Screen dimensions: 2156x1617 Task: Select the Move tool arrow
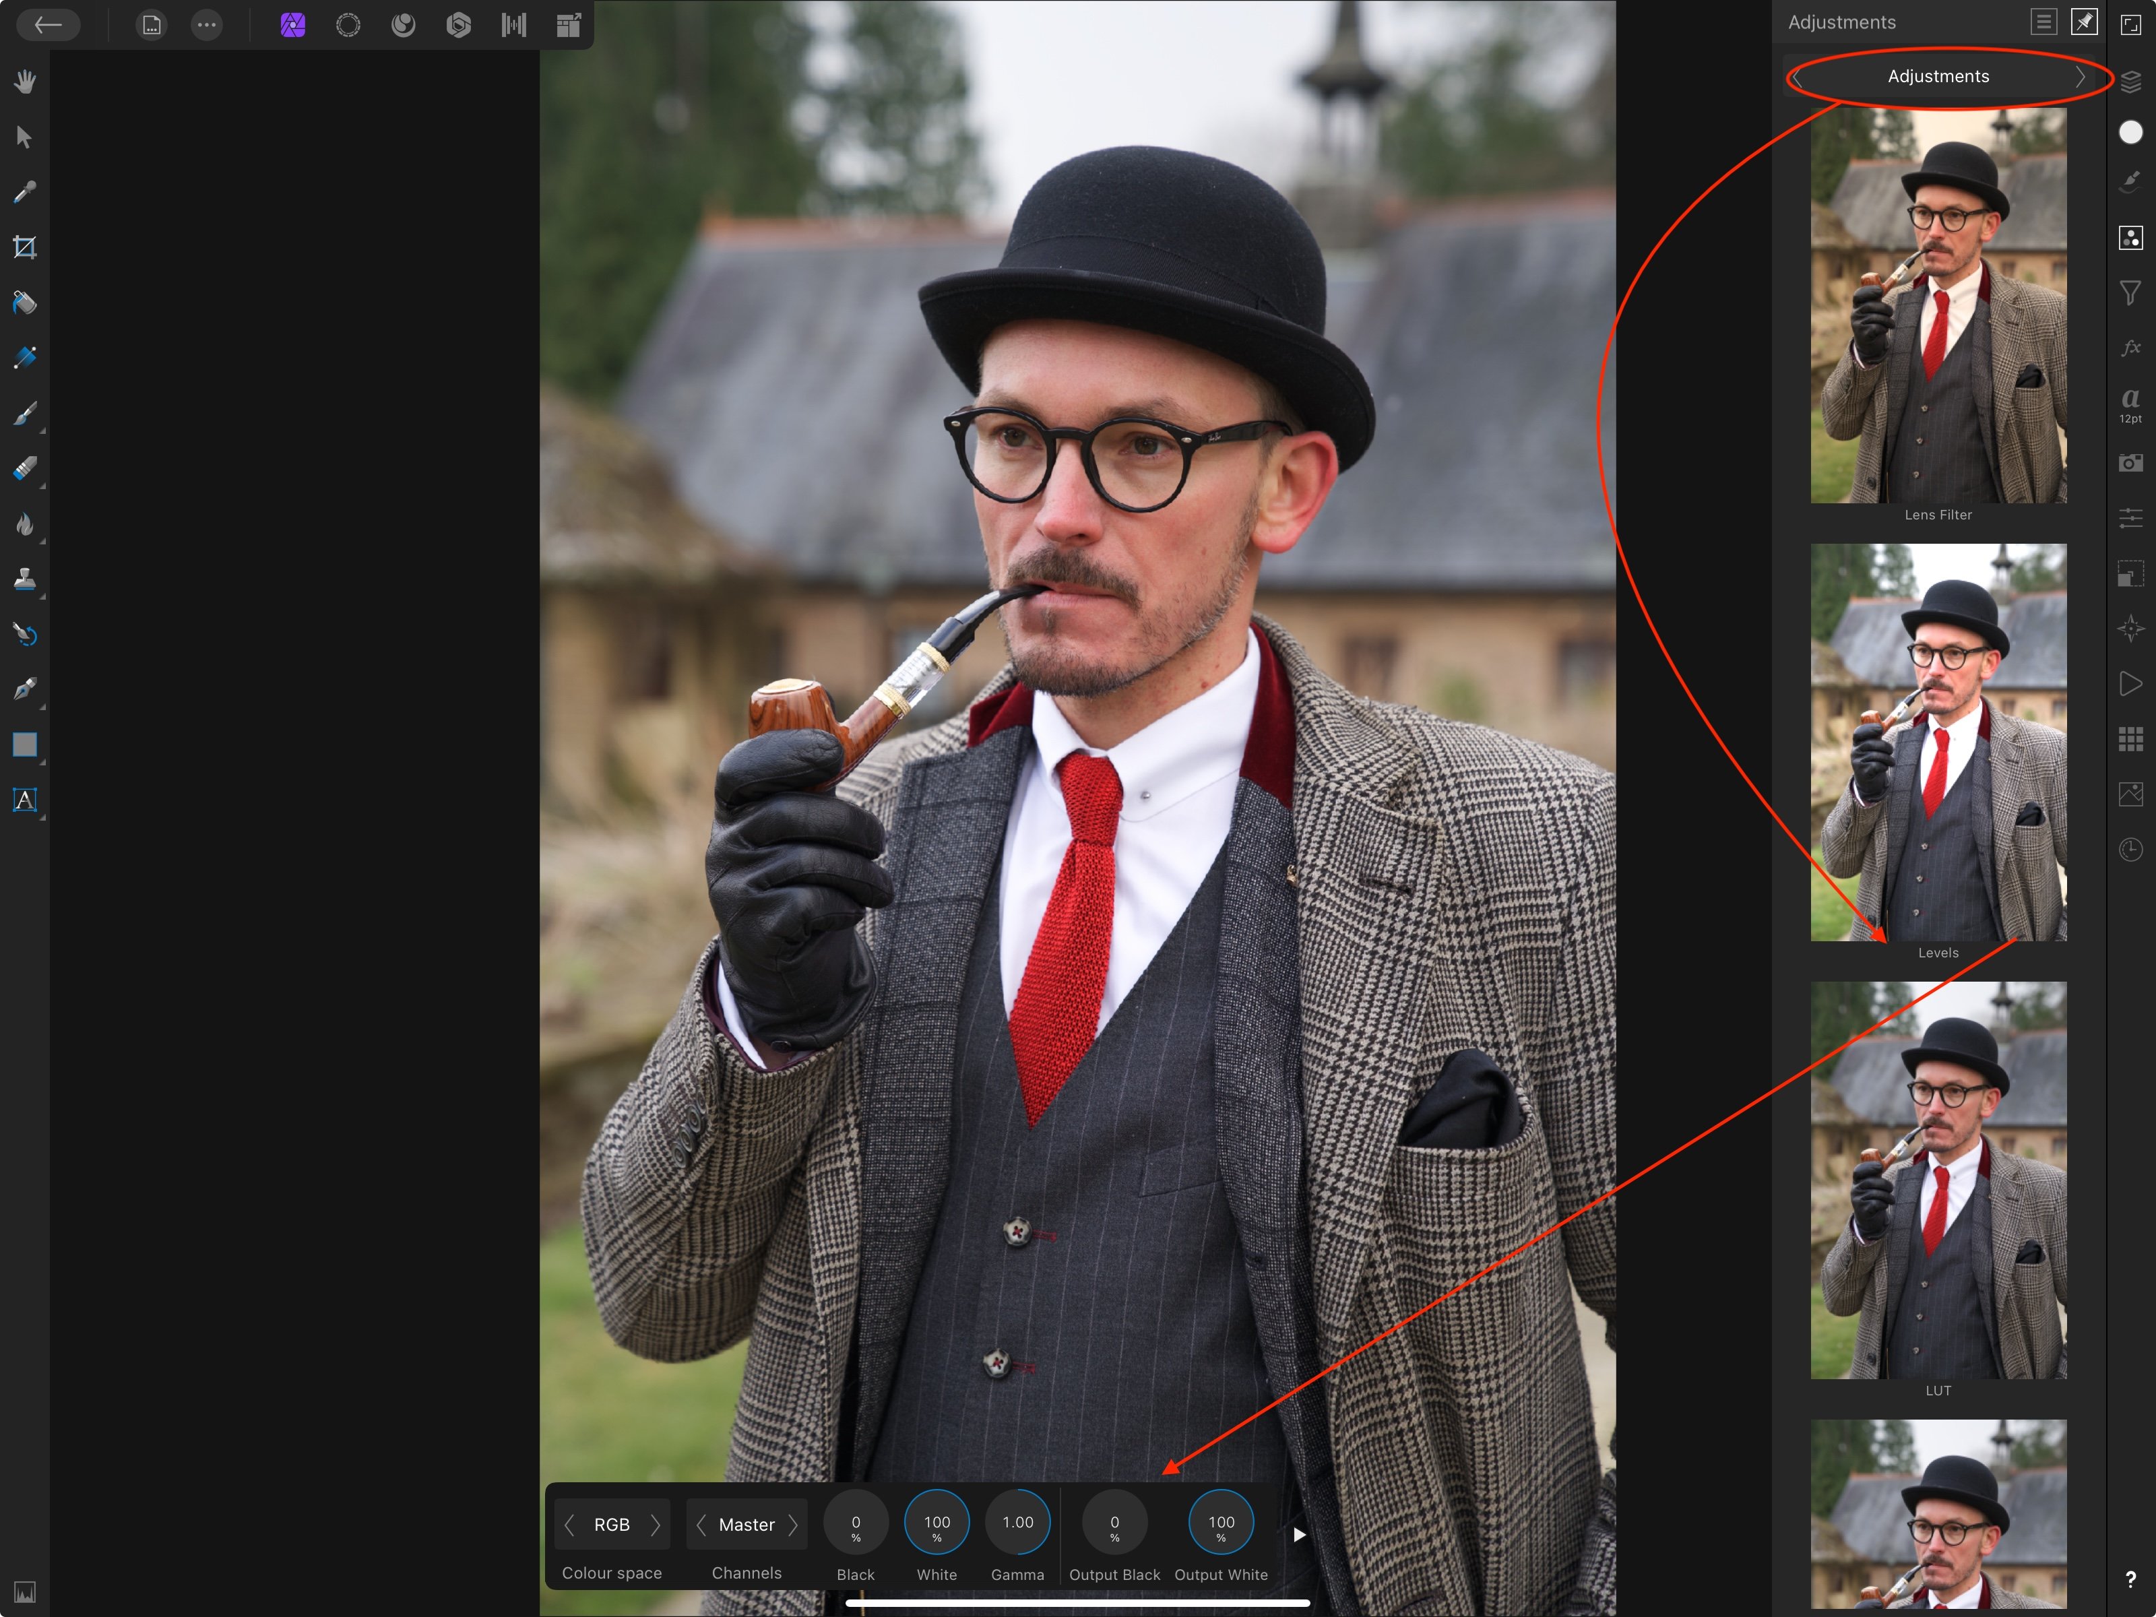(26, 137)
